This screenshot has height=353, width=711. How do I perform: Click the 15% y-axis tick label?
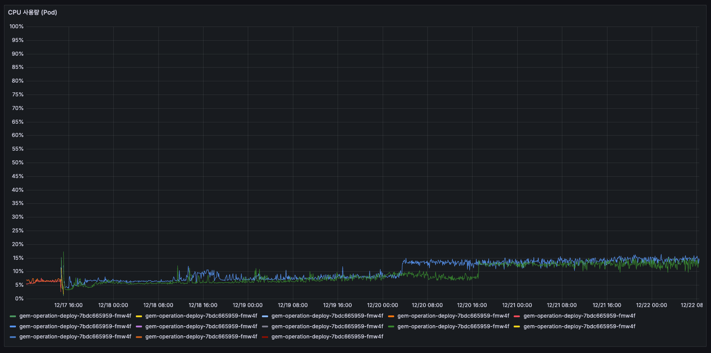18,258
